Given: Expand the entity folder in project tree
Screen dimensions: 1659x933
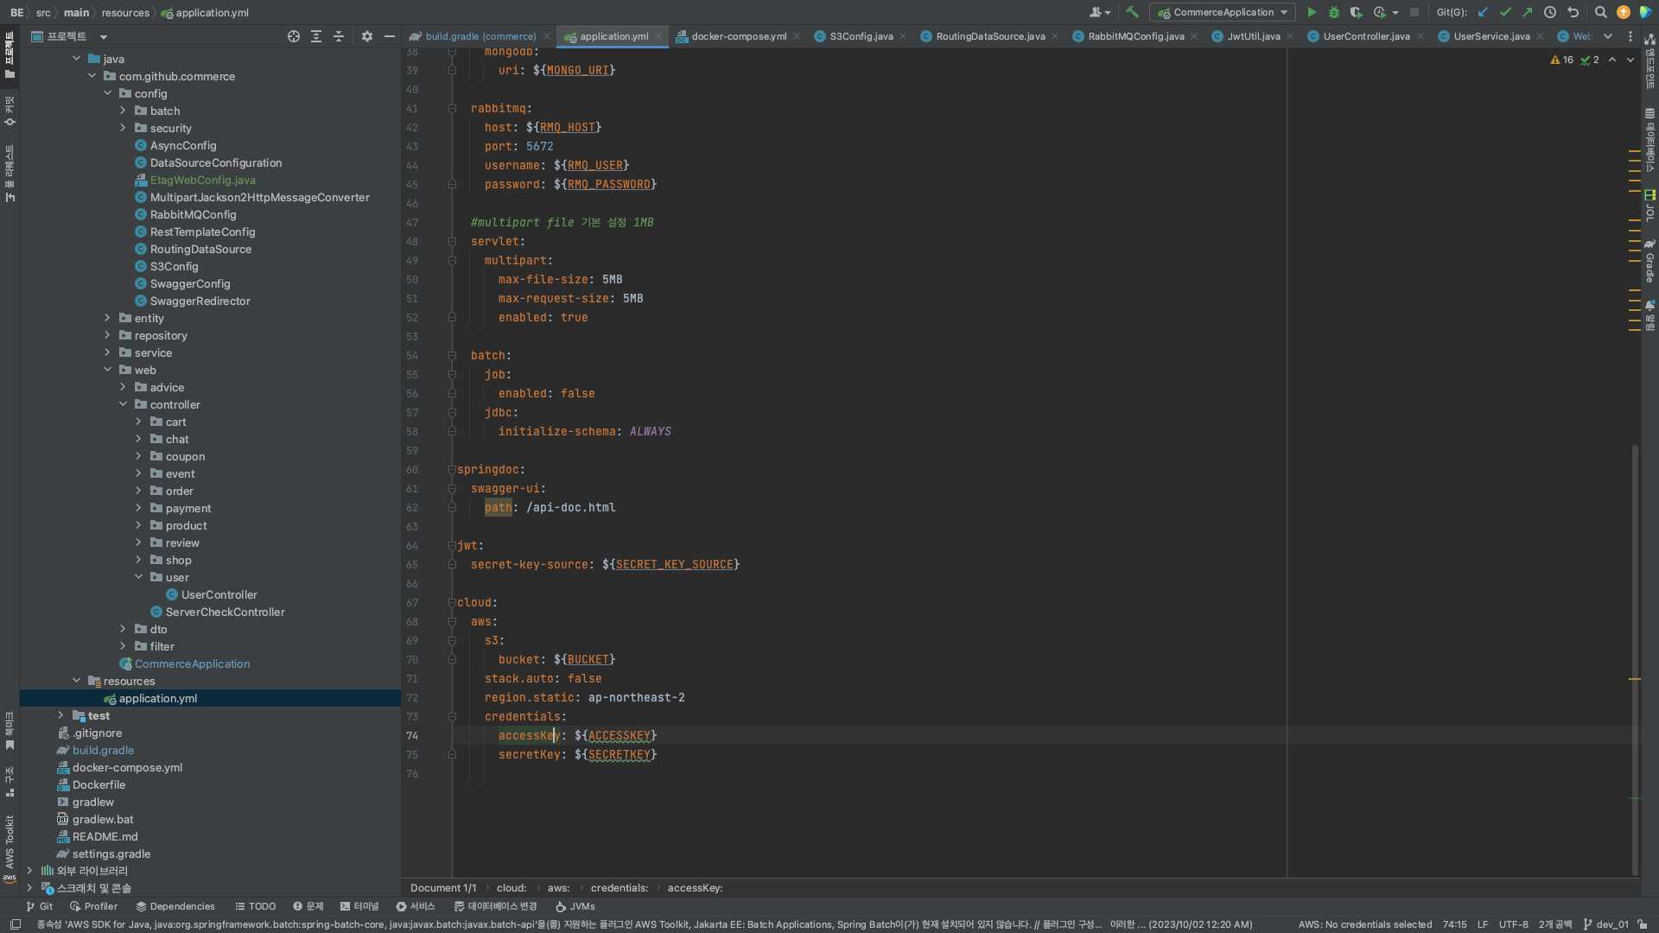Looking at the screenshot, I should 107,318.
